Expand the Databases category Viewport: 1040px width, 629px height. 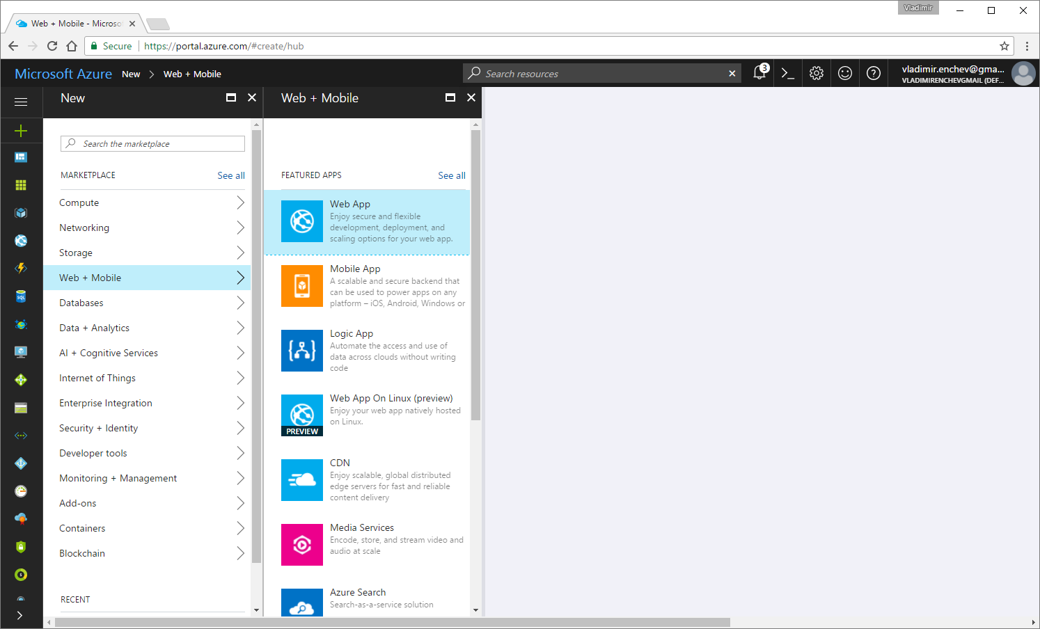pos(147,303)
